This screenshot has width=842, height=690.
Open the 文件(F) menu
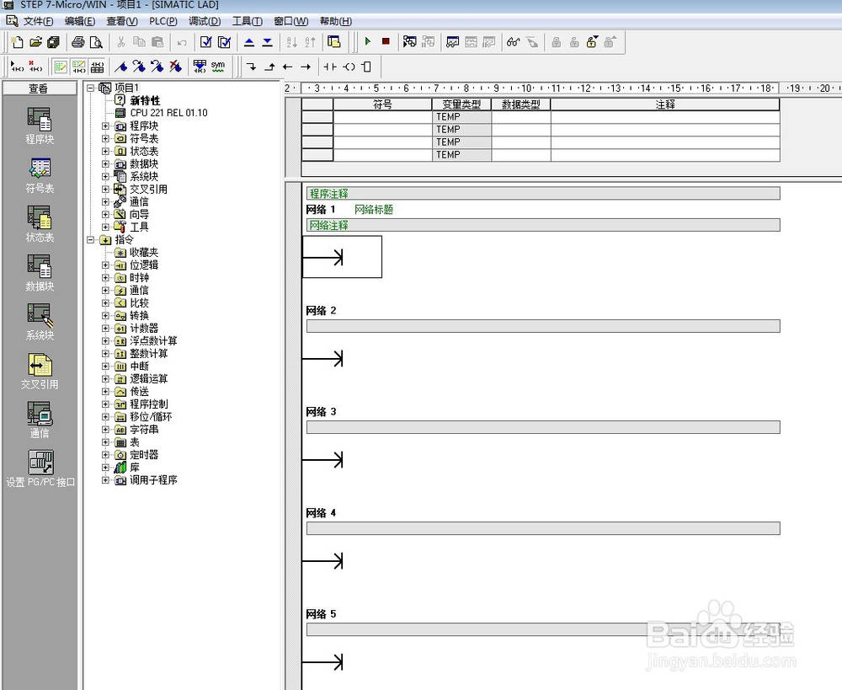pyautogui.click(x=38, y=21)
